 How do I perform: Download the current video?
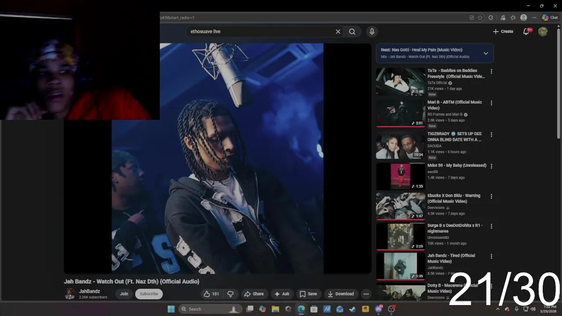point(341,294)
